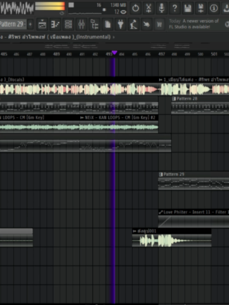Click the purple playhead marker on the ruler

tap(114, 53)
